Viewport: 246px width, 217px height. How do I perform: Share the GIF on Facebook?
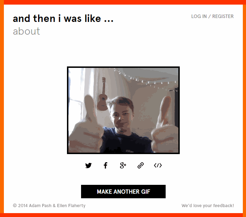coord(106,165)
